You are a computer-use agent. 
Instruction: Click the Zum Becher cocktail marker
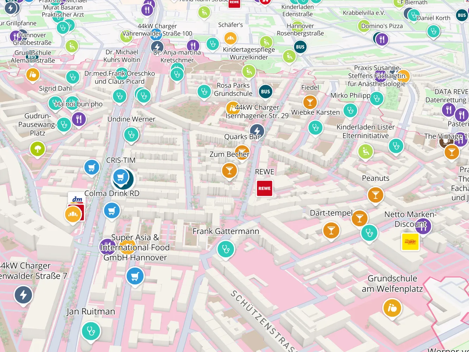tap(229, 171)
